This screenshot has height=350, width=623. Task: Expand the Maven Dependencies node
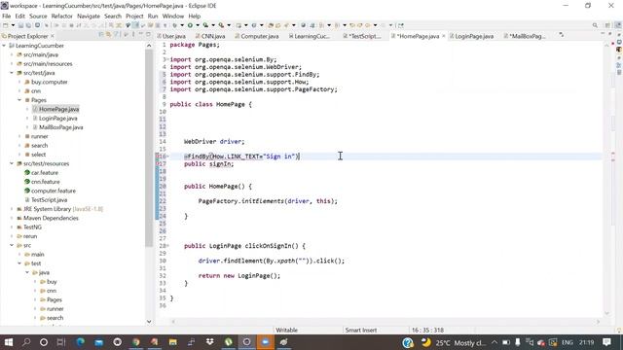click(12, 218)
